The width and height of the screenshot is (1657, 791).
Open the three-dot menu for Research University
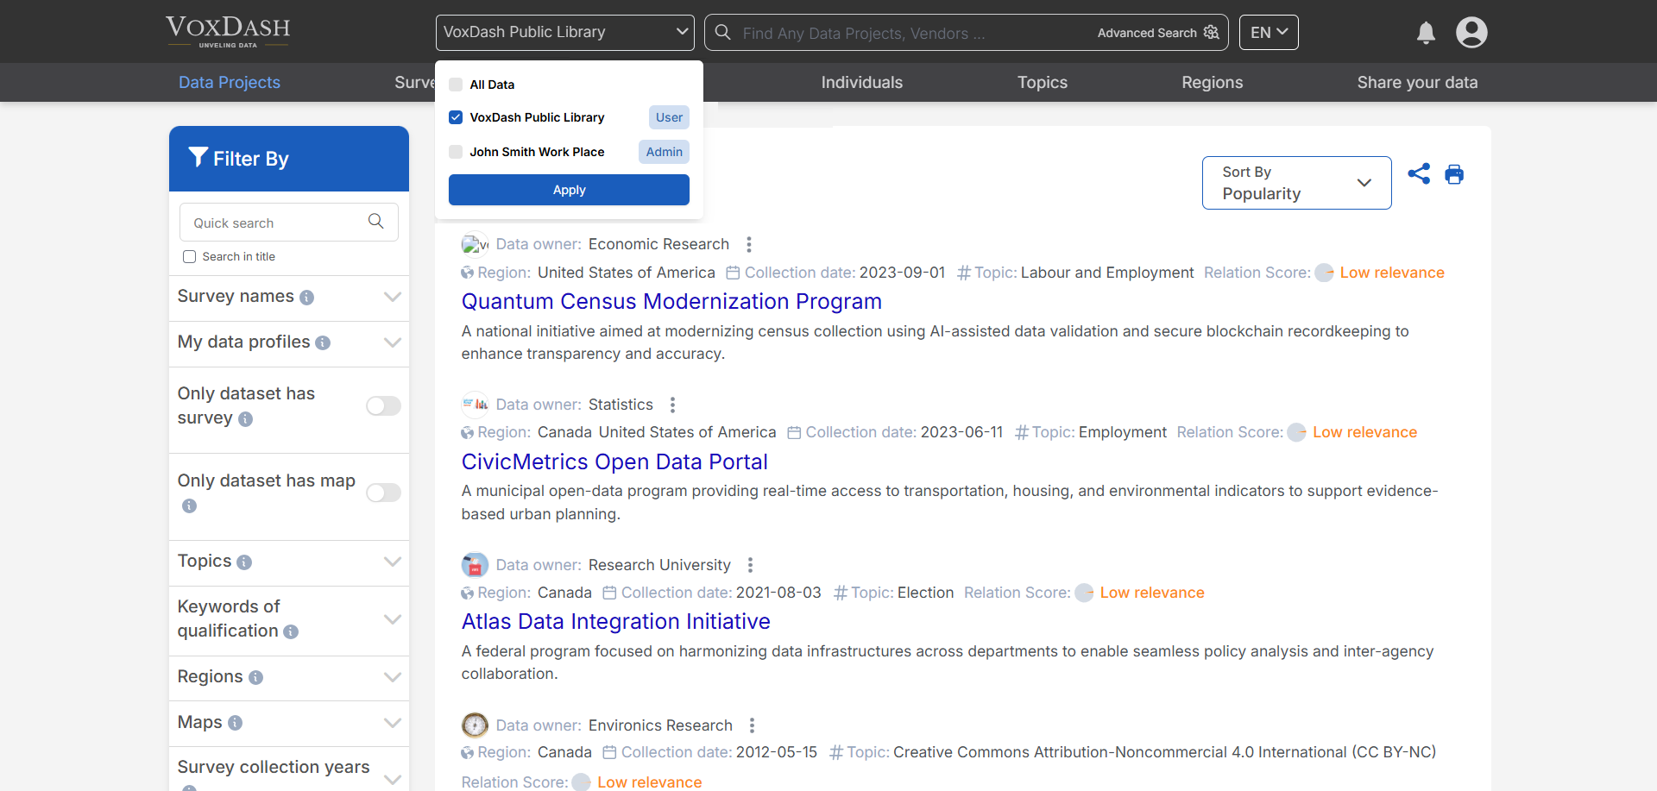750,565
